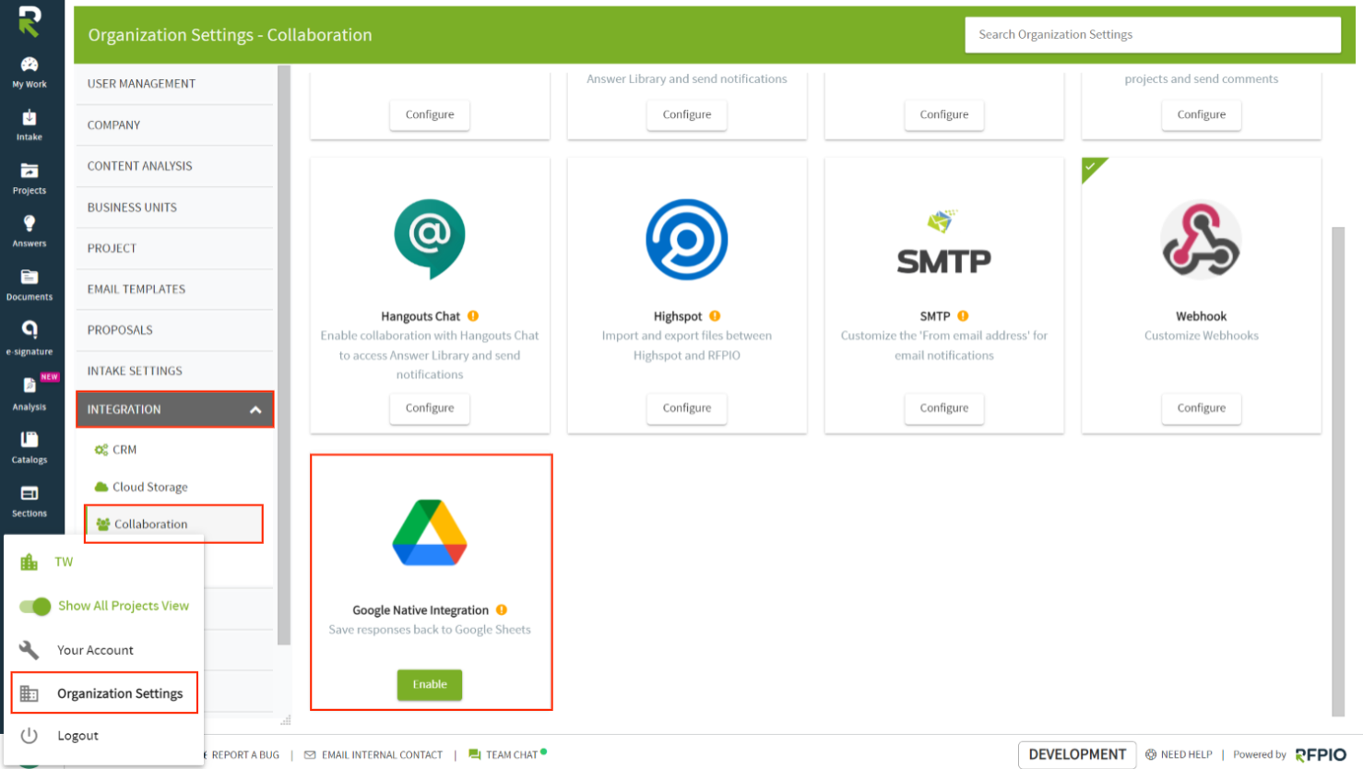Image resolution: width=1363 pixels, height=769 pixels.
Task: Click info icon beside Highspot
Action: point(715,315)
